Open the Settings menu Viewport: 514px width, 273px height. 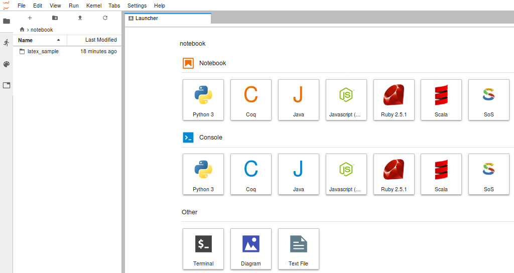(137, 6)
